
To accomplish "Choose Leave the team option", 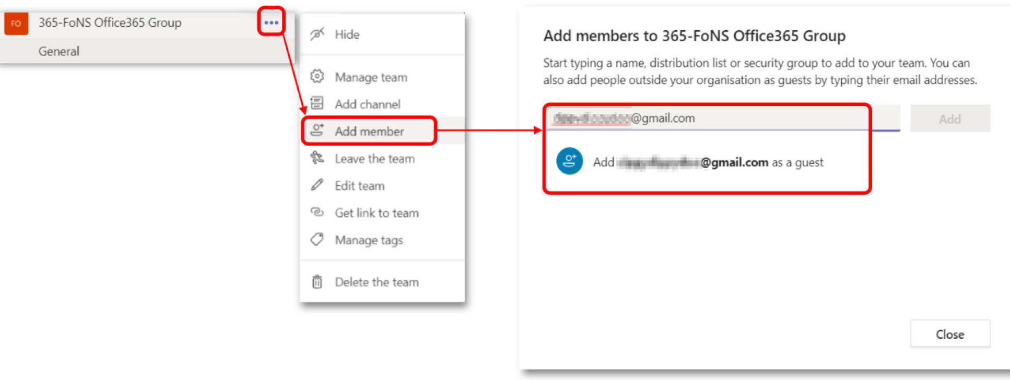I will pyautogui.click(x=374, y=159).
